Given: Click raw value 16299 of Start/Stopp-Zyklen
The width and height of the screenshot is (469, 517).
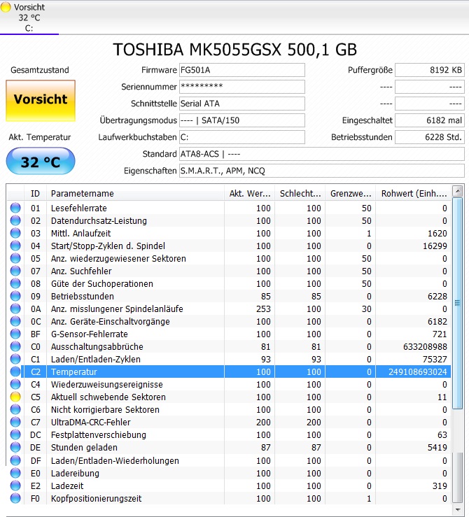Looking at the screenshot, I should 435,246.
